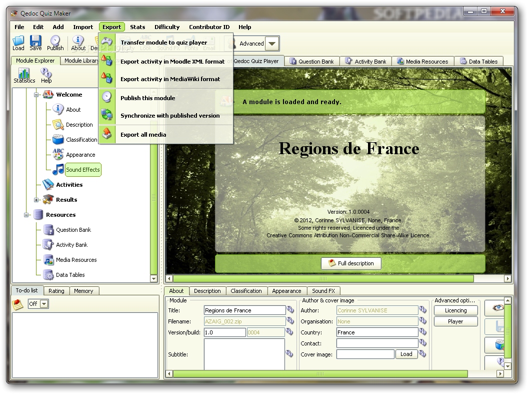Switch to the Activity Bank top tab
This screenshot has width=528, height=394.
pos(365,62)
